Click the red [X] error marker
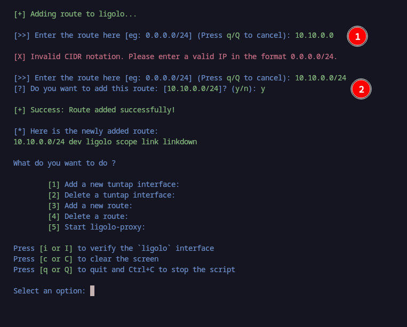 (20, 56)
